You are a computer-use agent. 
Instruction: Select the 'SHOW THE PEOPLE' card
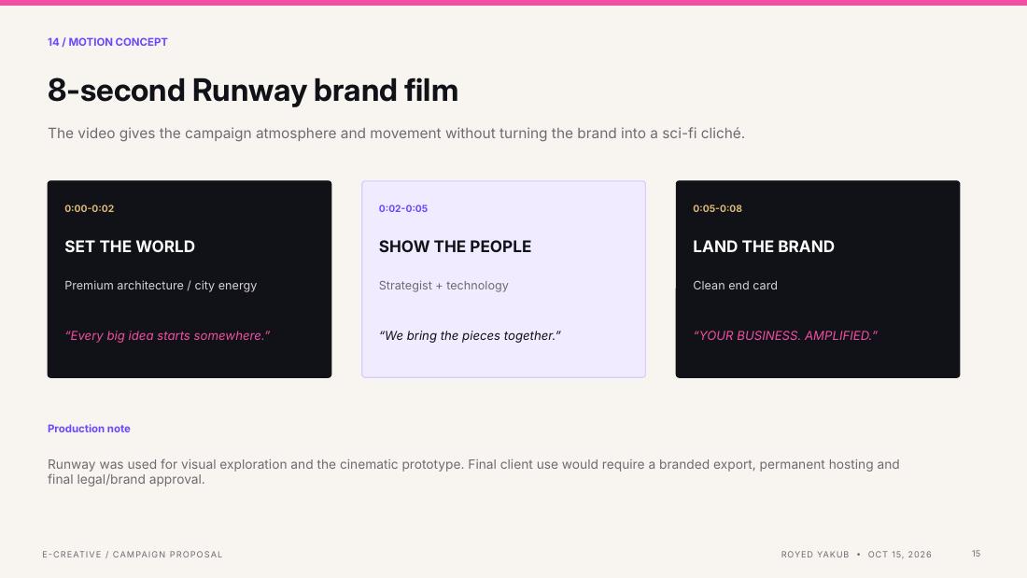point(503,279)
